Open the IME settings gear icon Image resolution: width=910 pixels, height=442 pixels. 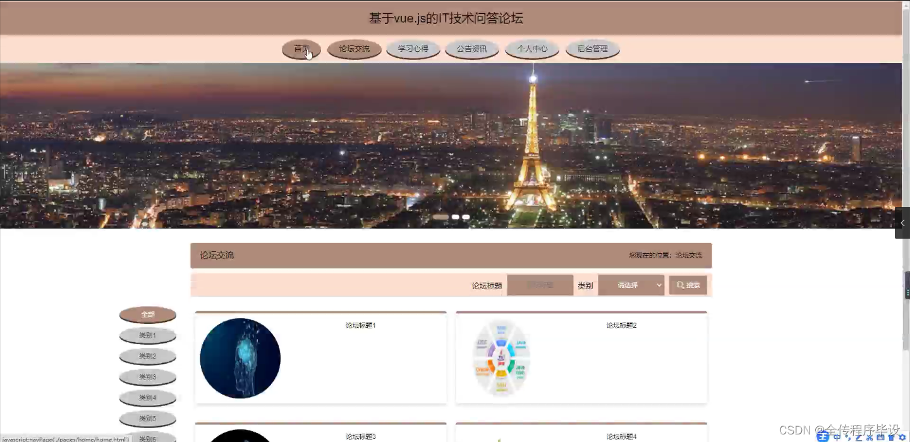point(902,438)
